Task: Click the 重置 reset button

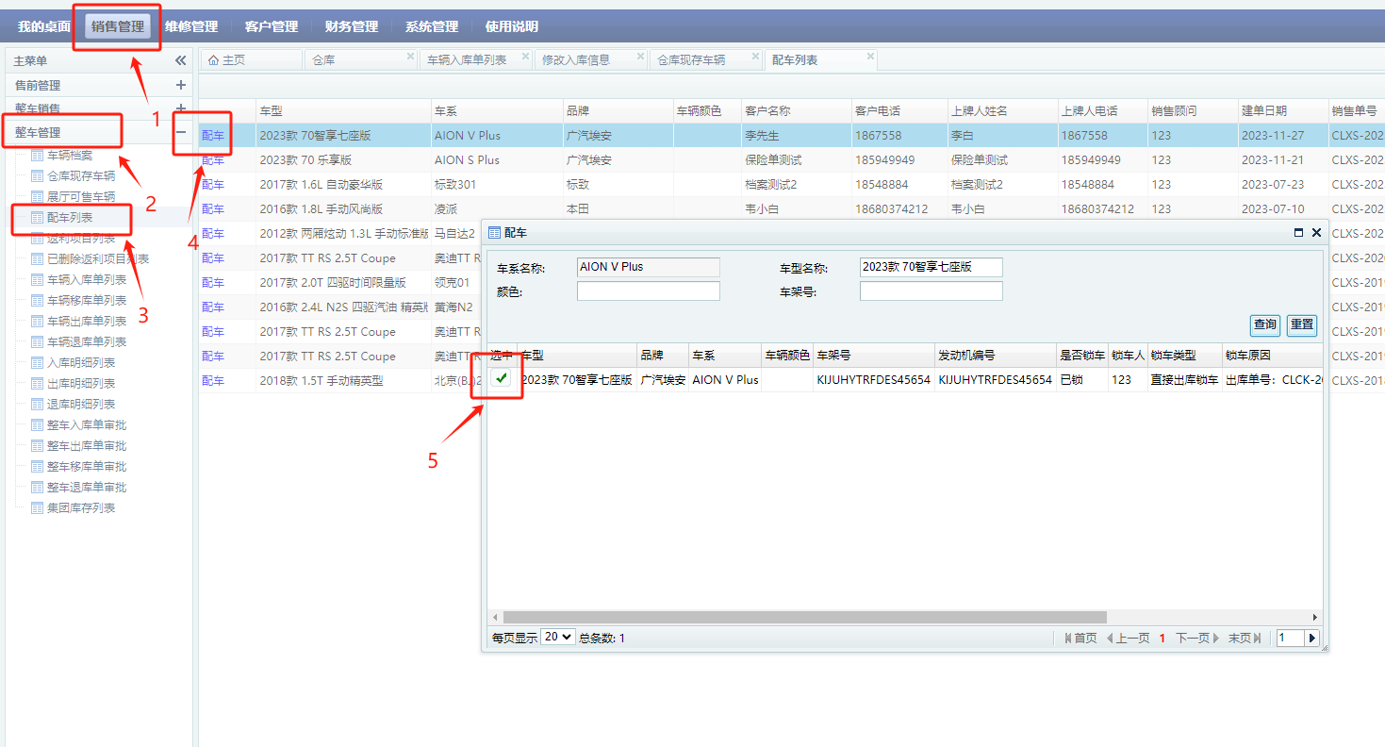Action: pyautogui.click(x=1302, y=324)
